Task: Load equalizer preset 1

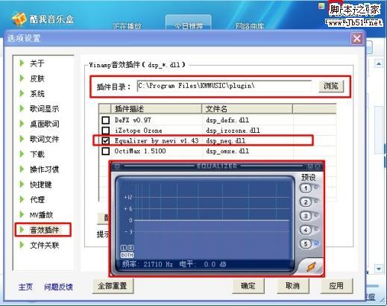Action: click(x=306, y=188)
